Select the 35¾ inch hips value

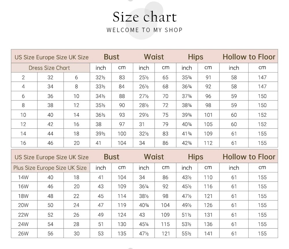click(x=187, y=77)
